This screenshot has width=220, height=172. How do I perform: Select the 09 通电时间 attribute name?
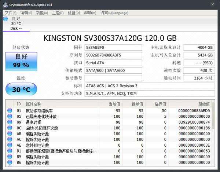pyautogui.click(x=33, y=122)
